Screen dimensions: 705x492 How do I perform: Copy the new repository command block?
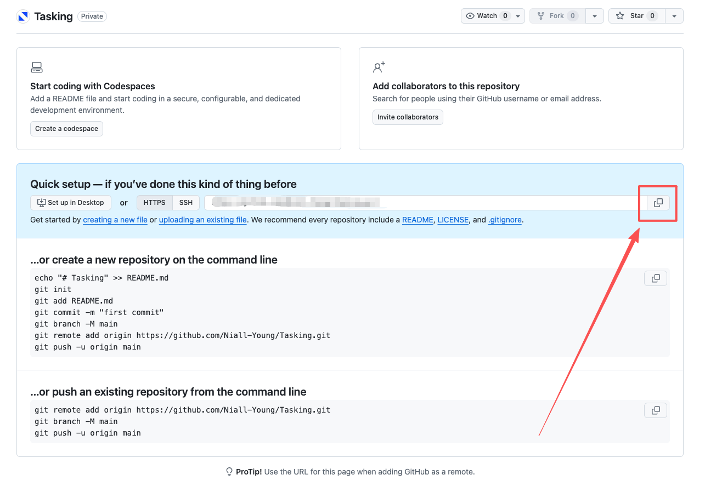coord(656,278)
